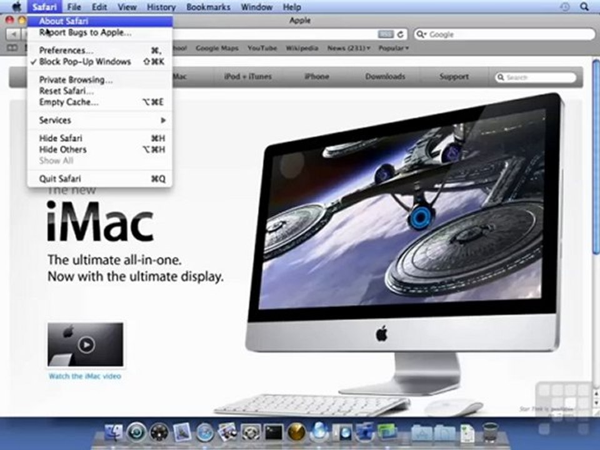Screen dimensions: 600x450
Task: Click the vertical page scrollbar thumb
Action: click(x=596, y=156)
